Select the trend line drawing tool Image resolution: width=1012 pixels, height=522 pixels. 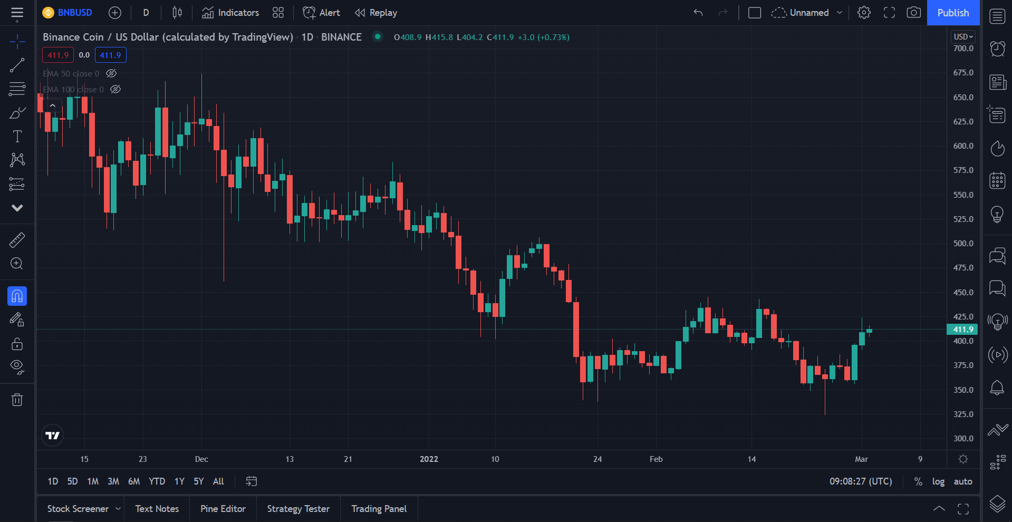tap(17, 65)
